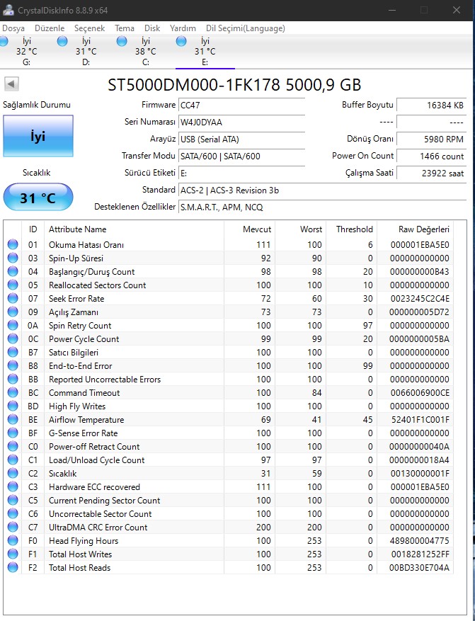Click the Arayüz field USB (Serial ATA)
This screenshot has width=475, height=621.
241,139
